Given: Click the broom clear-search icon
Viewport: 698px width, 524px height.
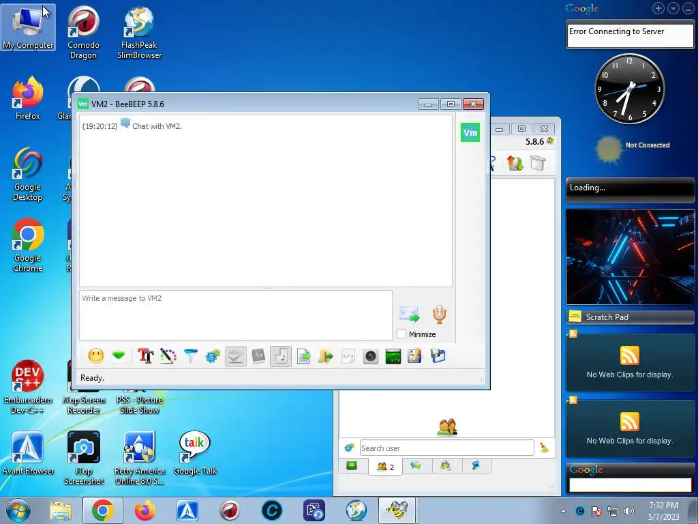Looking at the screenshot, I should pyautogui.click(x=544, y=448).
